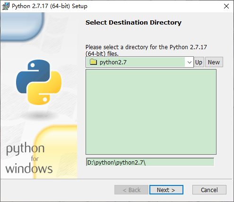Go up one directory level
Viewport: 234px width, 202px height.
[199, 62]
